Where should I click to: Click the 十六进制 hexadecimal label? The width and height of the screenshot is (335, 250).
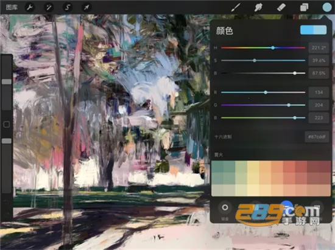click(x=223, y=137)
